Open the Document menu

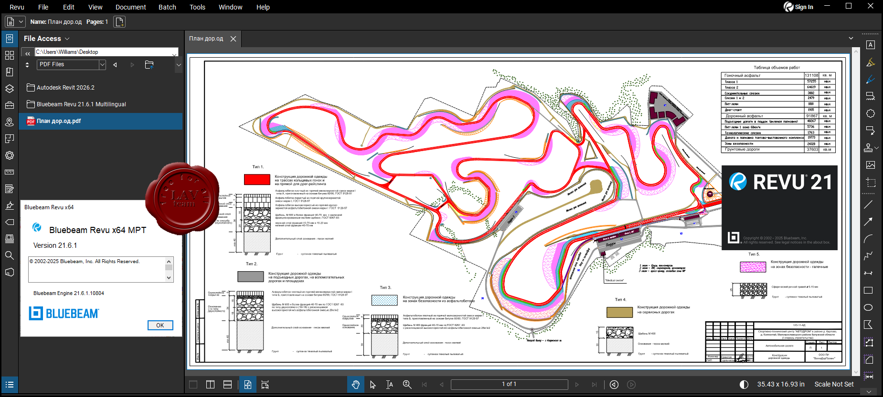pos(131,7)
